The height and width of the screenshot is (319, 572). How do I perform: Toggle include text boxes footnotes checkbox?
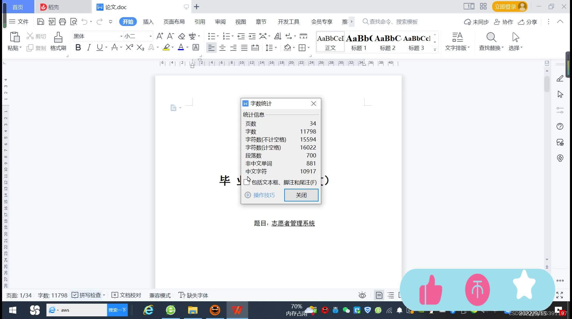(246, 182)
